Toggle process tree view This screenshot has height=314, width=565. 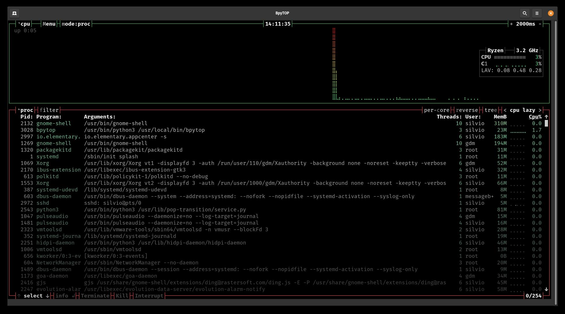click(491, 110)
